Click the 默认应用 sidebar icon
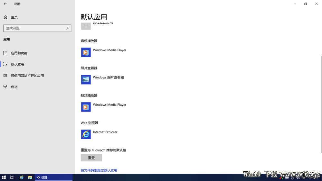322x181 pixels. (5, 64)
